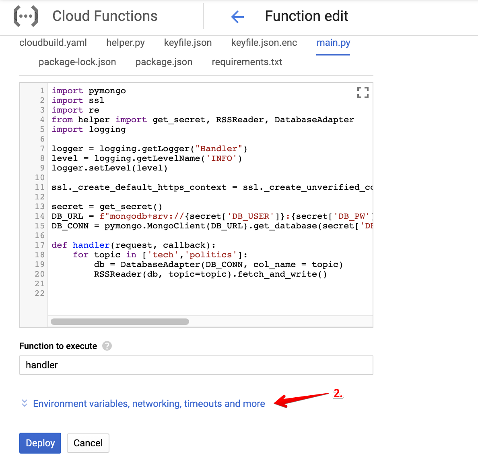
Task: Click line 17 def handler in editor
Action: click(x=133, y=245)
